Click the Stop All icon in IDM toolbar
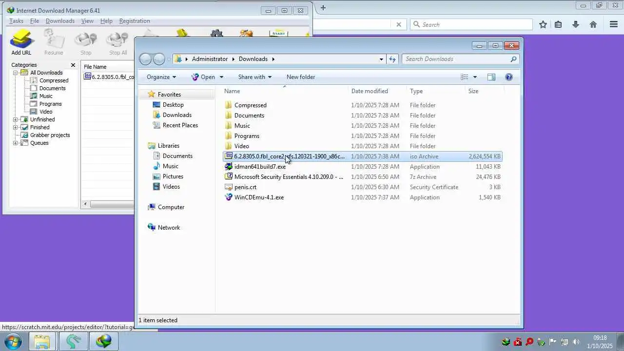This screenshot has height=351, width=624. [118, 42]
